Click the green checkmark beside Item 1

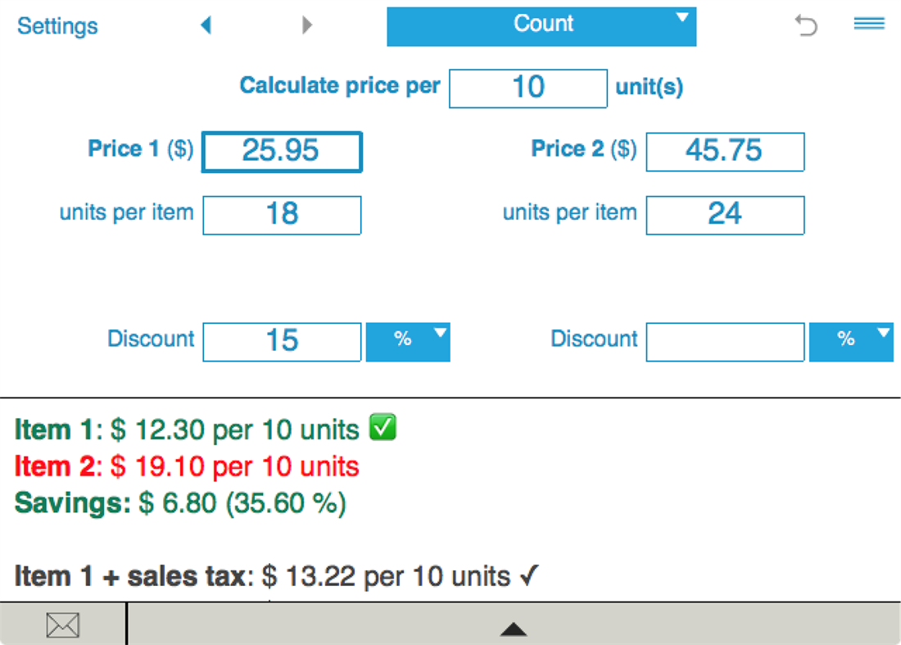tap(382, 427)
